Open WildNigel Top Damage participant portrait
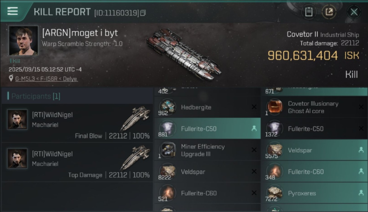 [17, 158]
